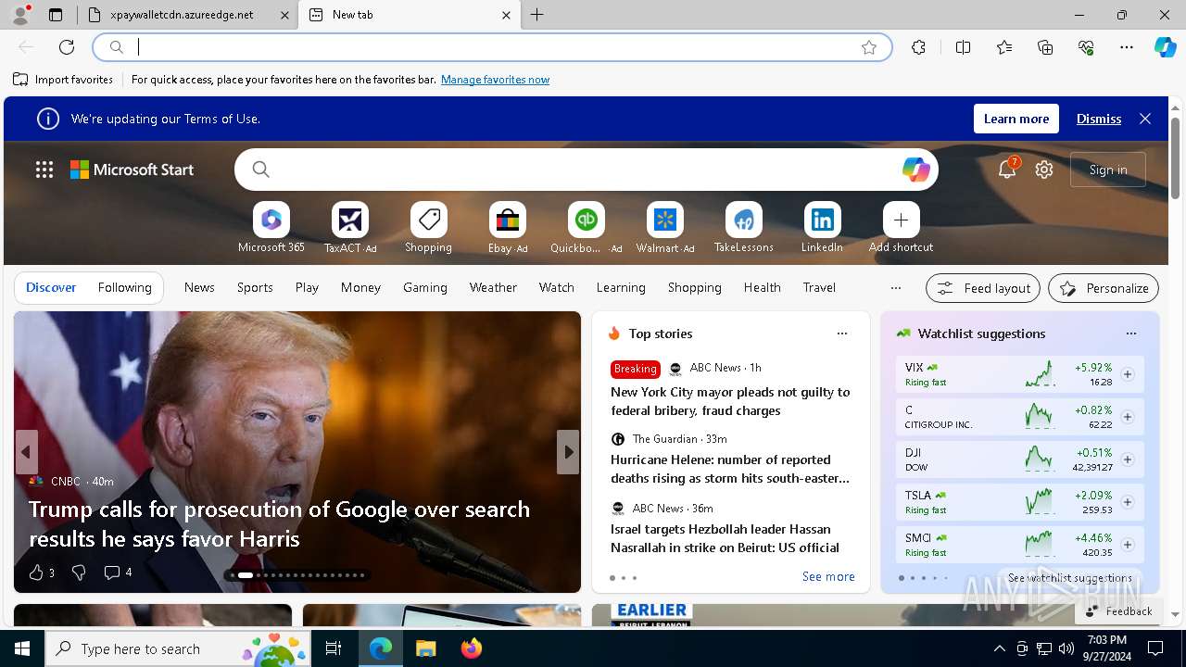The width and height of the screenshot is (1186, 667).
Task: Open the News category
Action: (199, 287)
